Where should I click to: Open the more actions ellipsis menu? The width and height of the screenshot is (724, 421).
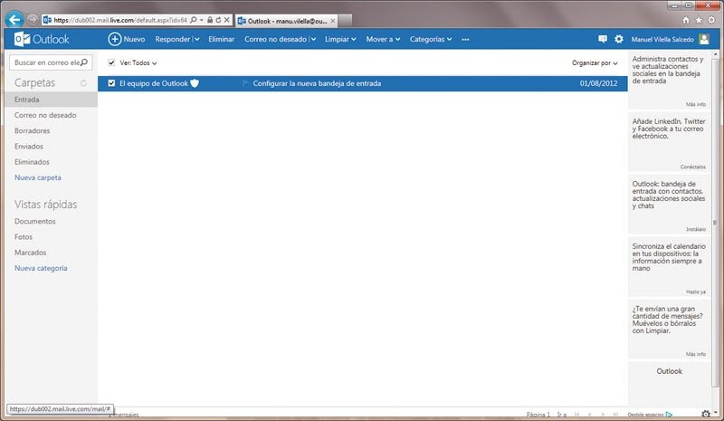(x=465, y=39)
